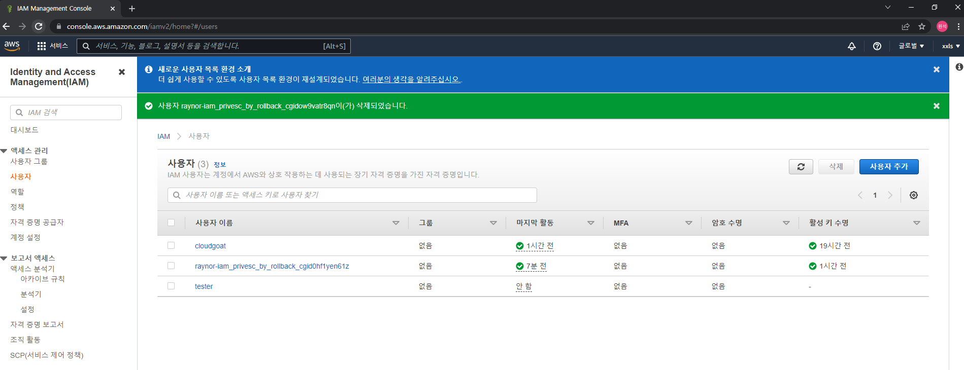This screenshot has width=964, height=370.
Task: Open the 글로벌 region dropdown
Action: point(911,46)
